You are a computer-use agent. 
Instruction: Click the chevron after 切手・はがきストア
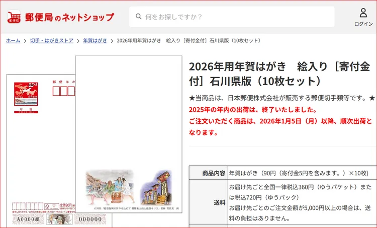point(78,41)
